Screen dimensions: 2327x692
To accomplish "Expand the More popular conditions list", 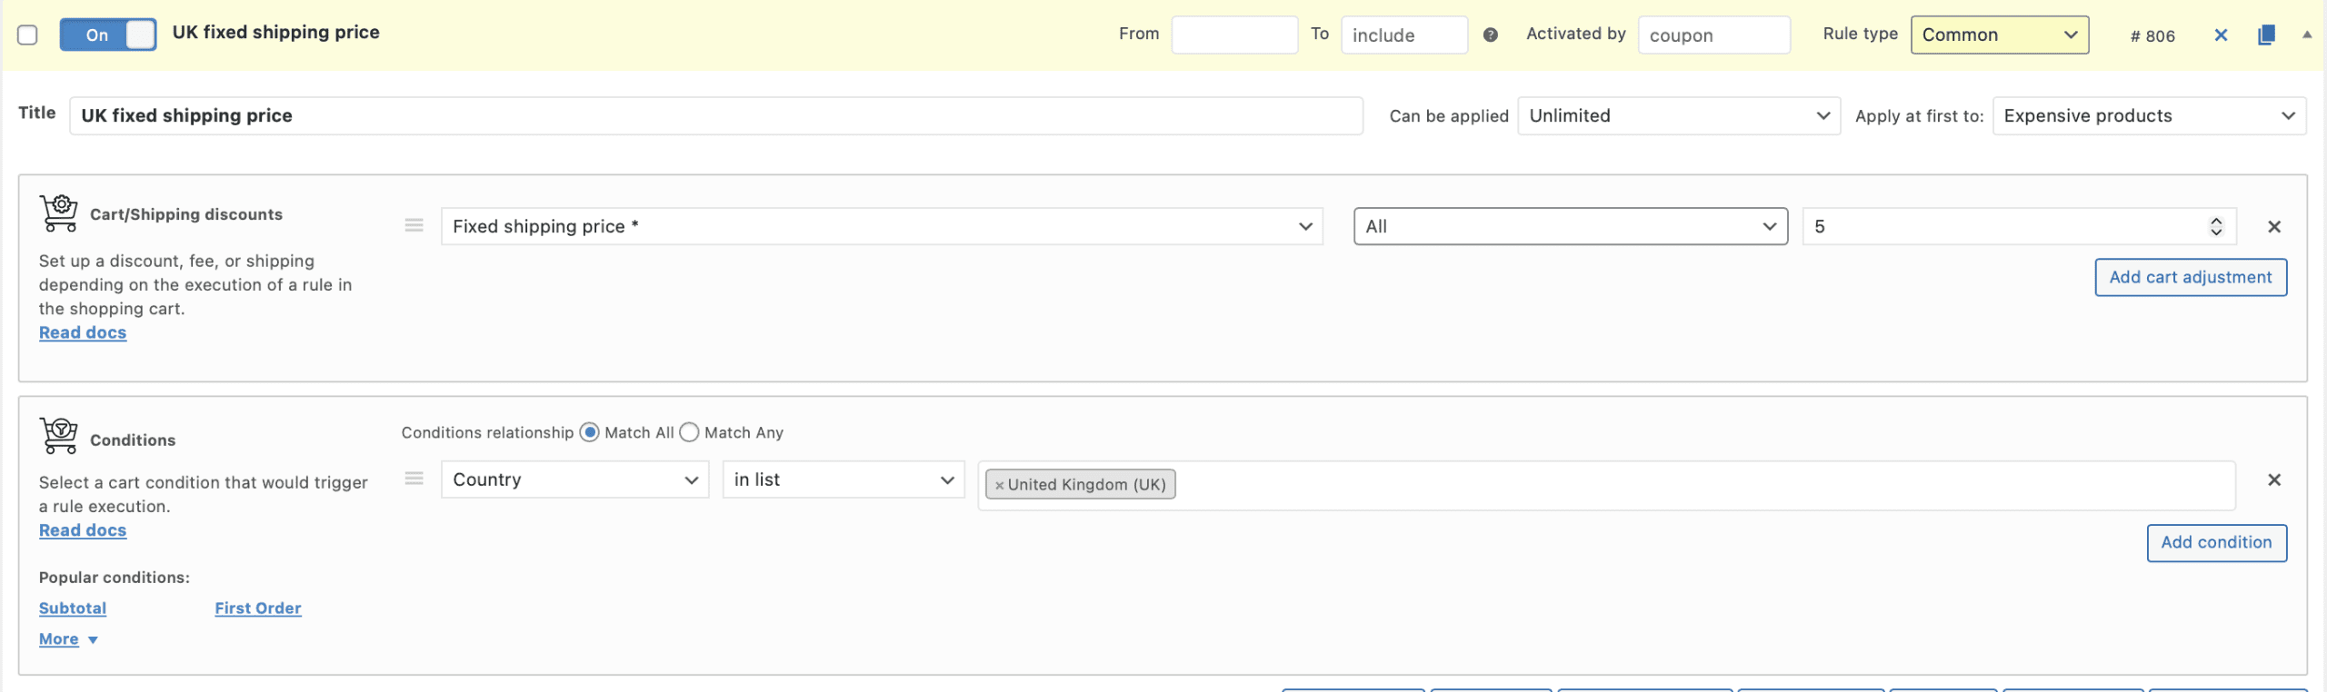I will click(x=68, y=639).
